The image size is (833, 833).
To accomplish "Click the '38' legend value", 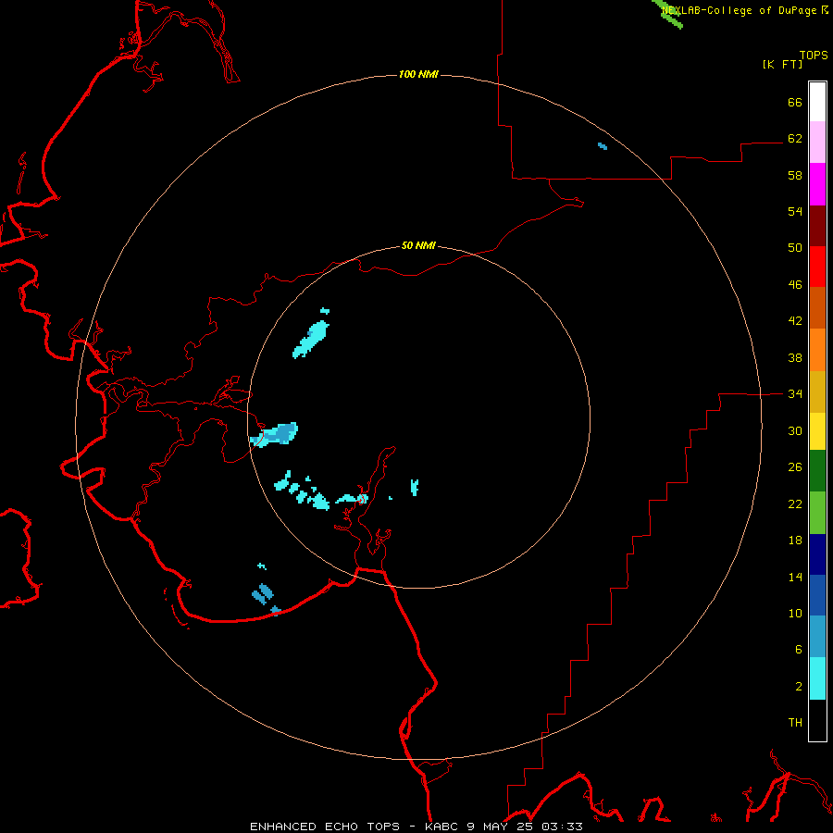I will [x=795, y=357].
